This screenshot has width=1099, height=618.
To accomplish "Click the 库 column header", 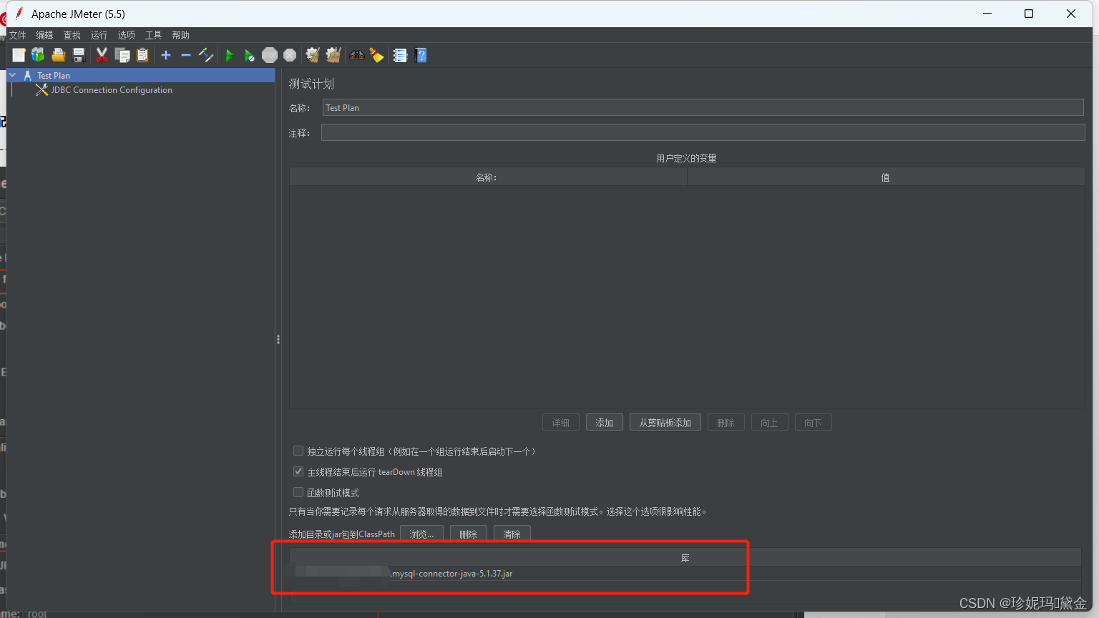I will [685, 558].
